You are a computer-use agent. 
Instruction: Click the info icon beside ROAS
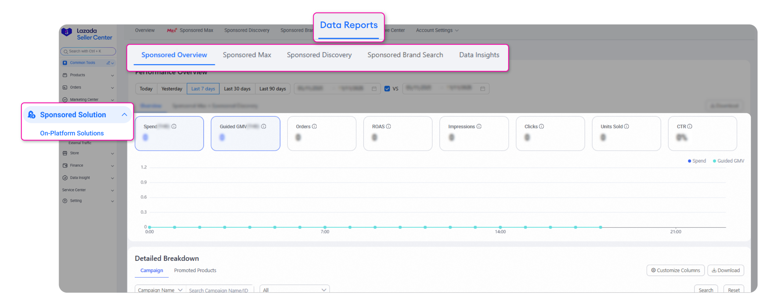coord(389,127)
